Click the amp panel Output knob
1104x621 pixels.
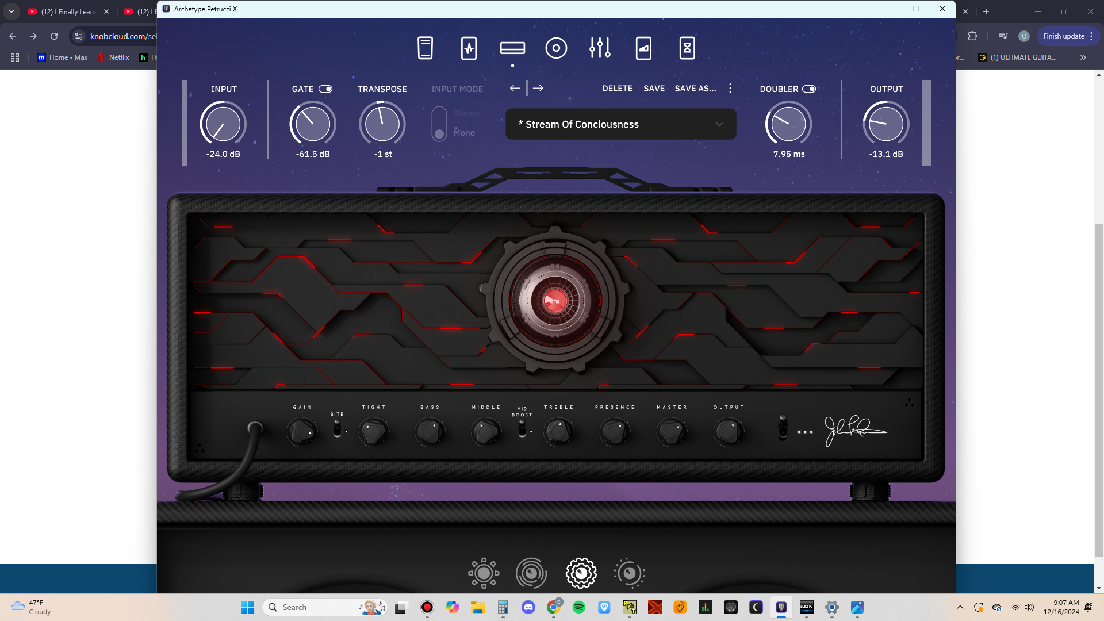pos(729,432)
